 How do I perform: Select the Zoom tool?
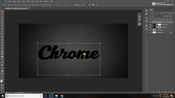coord(2,73)
